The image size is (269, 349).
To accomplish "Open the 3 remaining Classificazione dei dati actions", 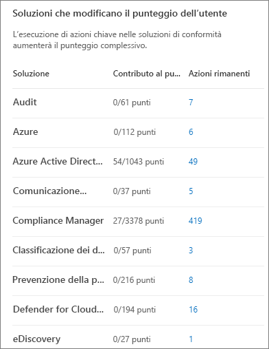I will coord(191,251).
